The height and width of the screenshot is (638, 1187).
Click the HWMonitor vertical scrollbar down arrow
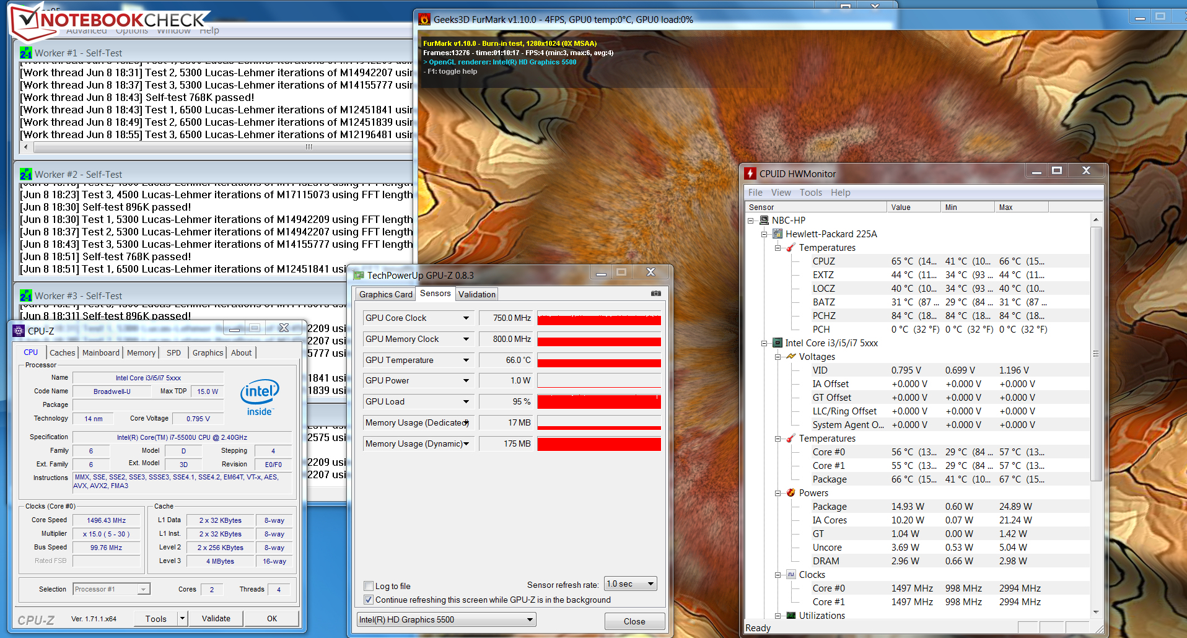(x=1096, y=612)
